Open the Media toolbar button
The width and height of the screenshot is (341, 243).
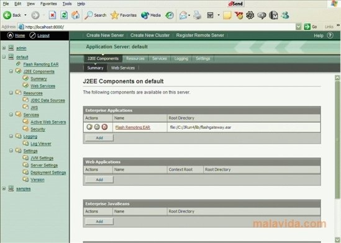pos(151,15)
